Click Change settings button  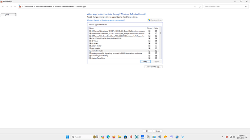(x=155, y=20)
